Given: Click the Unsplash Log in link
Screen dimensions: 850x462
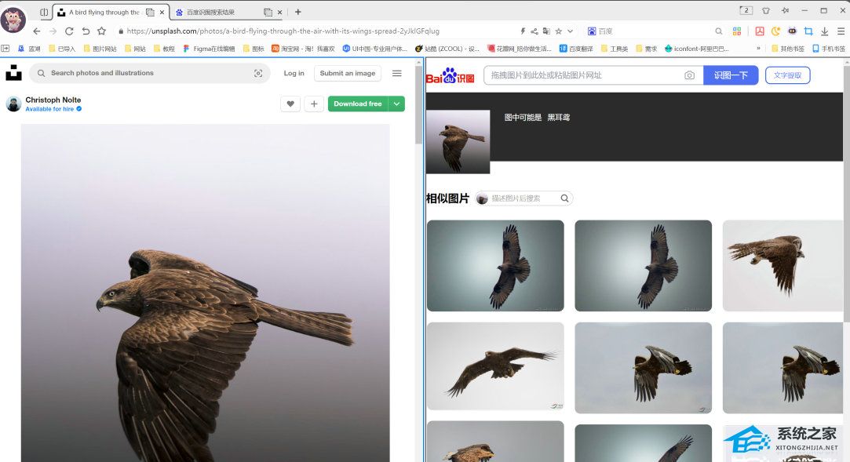Looking at the screenshot, I should [294, 73].
